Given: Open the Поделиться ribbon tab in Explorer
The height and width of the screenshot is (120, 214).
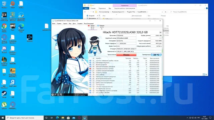Looking at the screenshot, I should [x=102, y=8].
